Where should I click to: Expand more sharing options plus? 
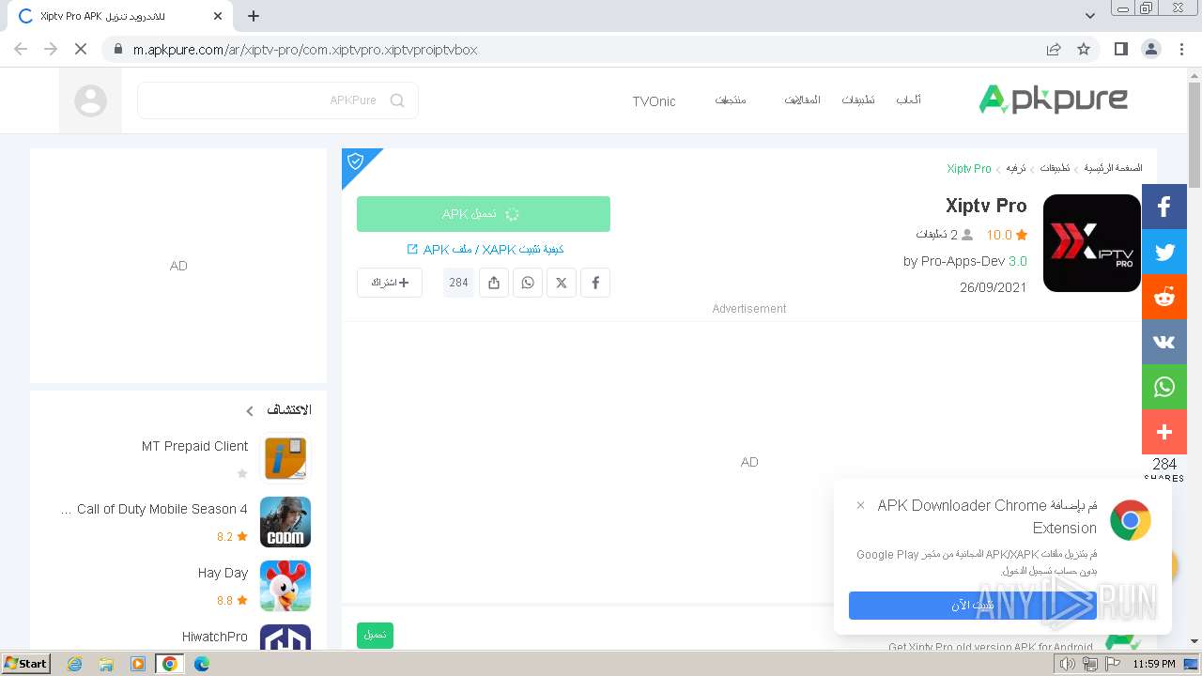(x=1164, y=432)
